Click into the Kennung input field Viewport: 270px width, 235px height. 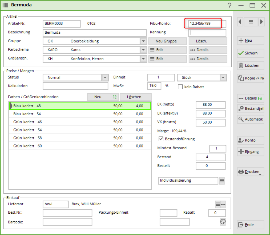207,33
